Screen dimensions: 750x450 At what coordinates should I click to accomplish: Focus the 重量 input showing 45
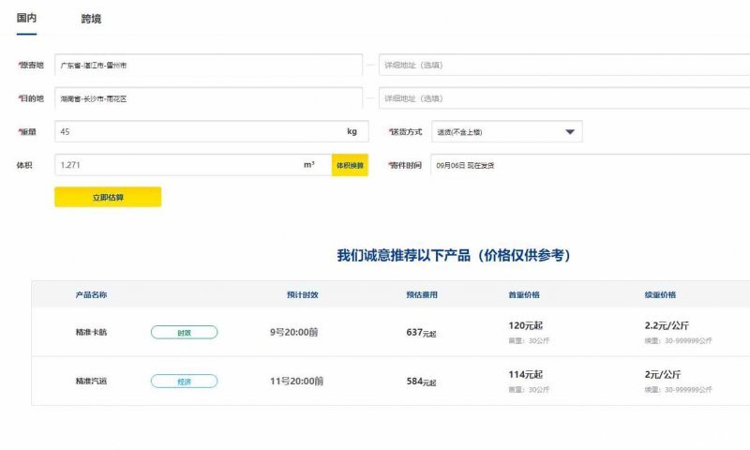click(192, 131)
